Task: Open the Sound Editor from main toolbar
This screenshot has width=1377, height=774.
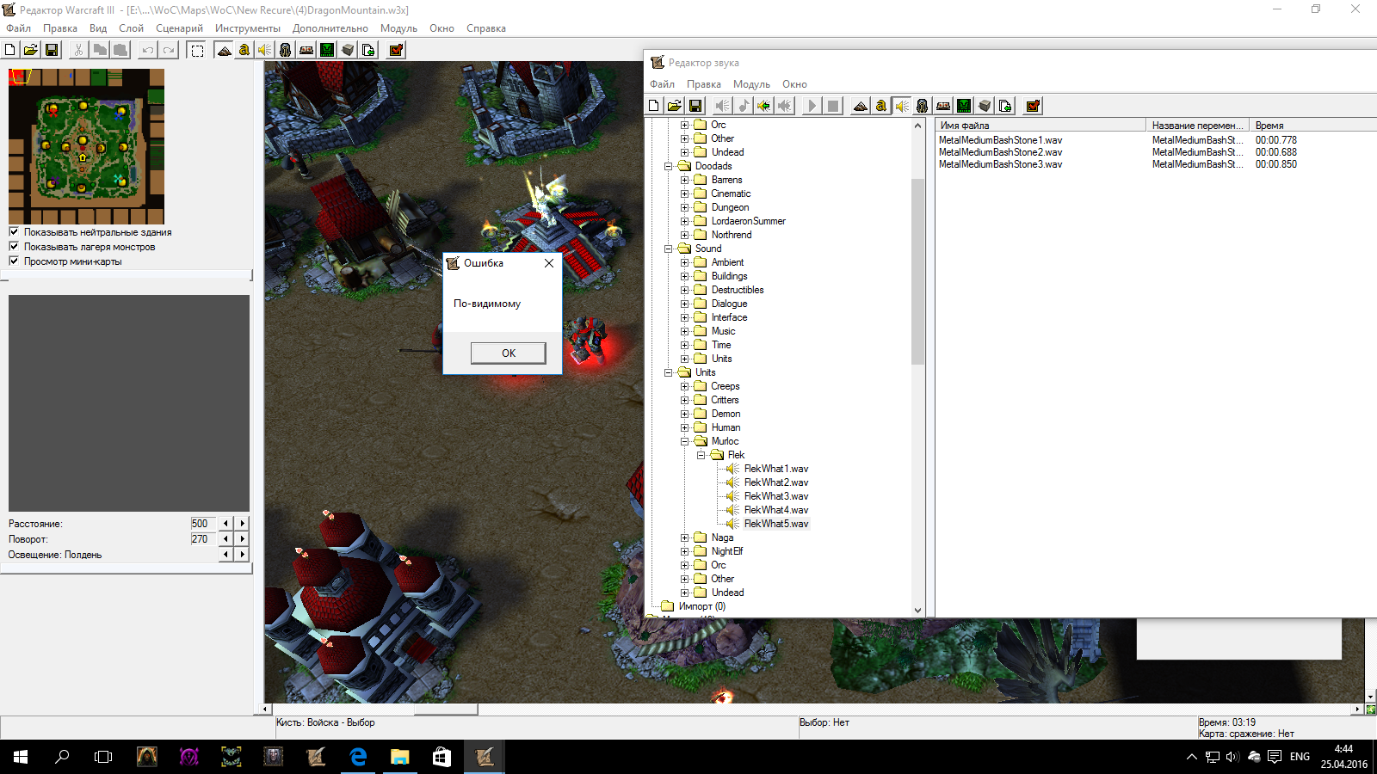Action: pyautogui.click(x=265, y=50)
